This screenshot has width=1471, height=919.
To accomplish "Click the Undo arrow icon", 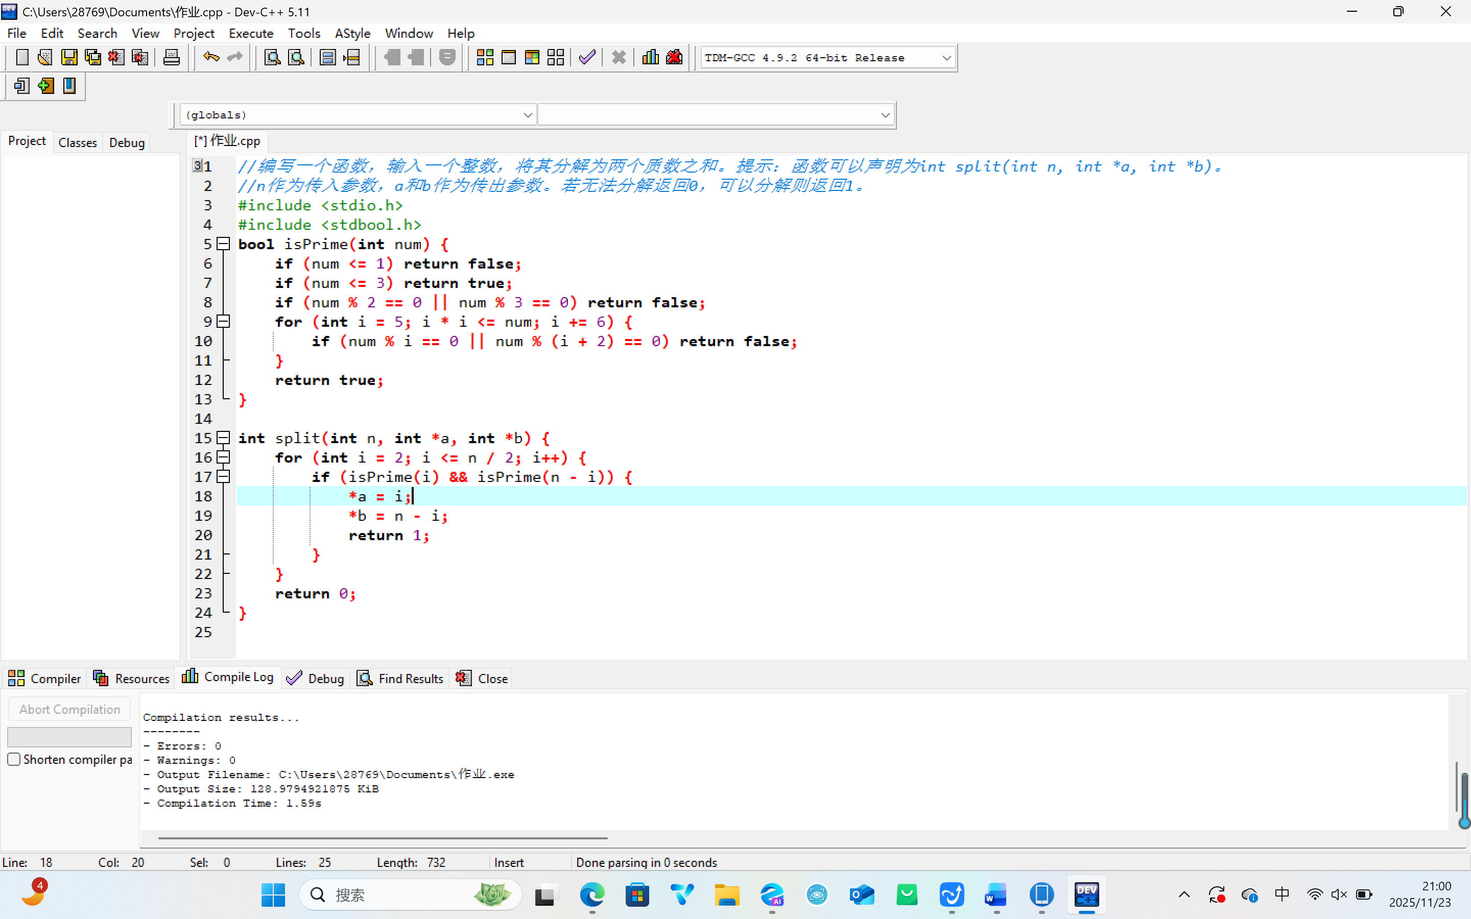I will (x=211, y=58).
